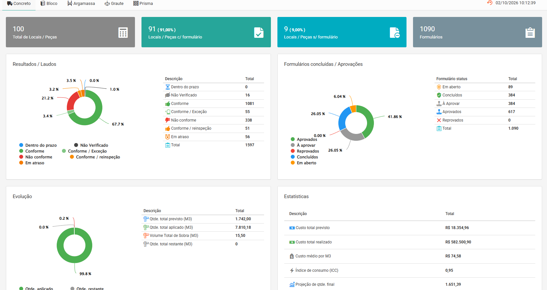Toggle Em atraso legend in Resultados chart
The height and width of the screenshot is (290, 547).
[x=32, y=163]
